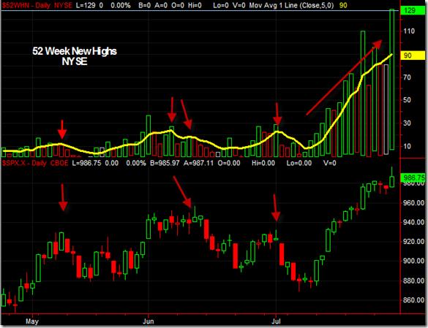Click the Jun label on time axis
Screen dimensions: 428x328
coord(149,321)
